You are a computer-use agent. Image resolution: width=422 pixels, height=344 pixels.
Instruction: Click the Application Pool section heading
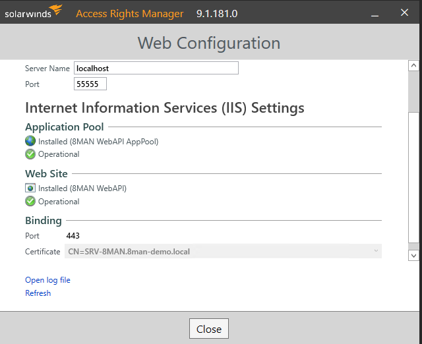click(65, 127)
